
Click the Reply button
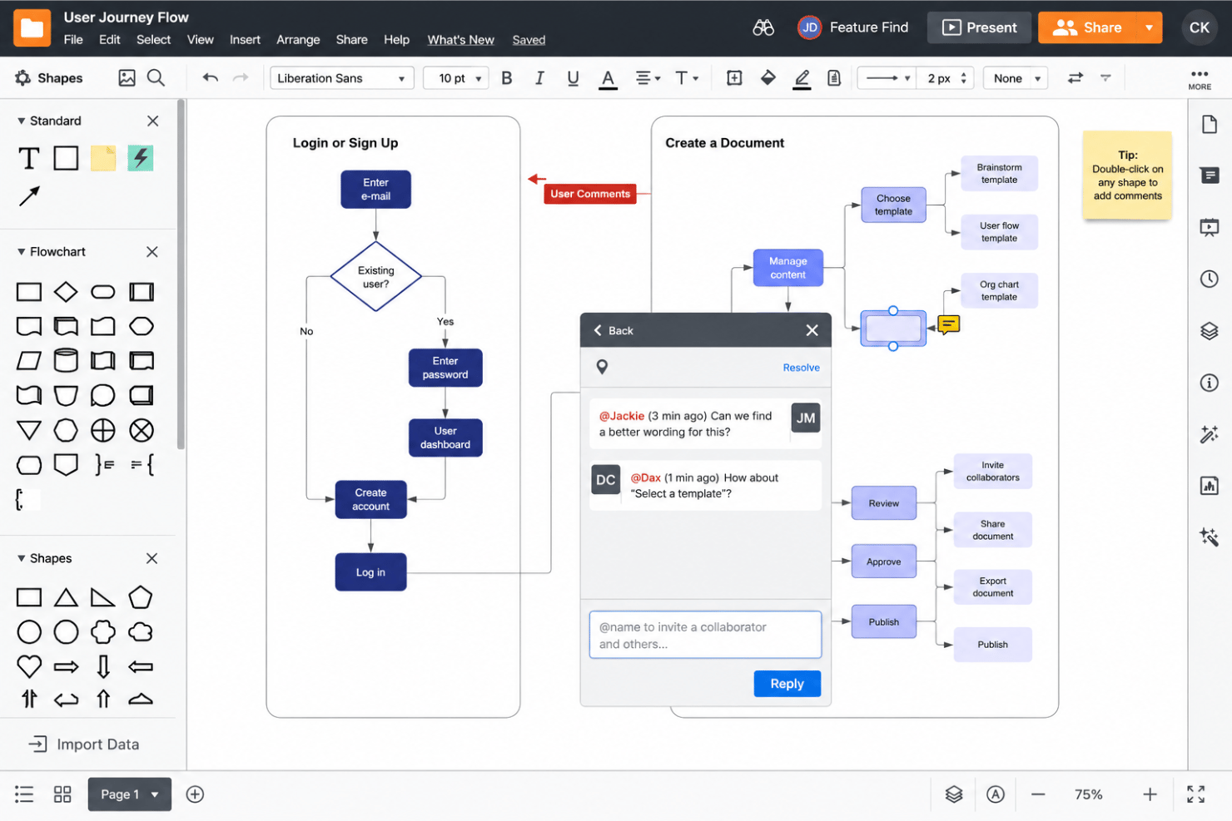click(x=787, y=684)
